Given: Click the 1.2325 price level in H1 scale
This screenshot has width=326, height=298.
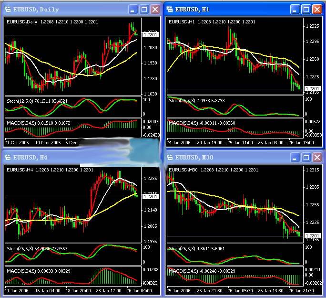Looking at the screenshot, I should pos(312,26).
